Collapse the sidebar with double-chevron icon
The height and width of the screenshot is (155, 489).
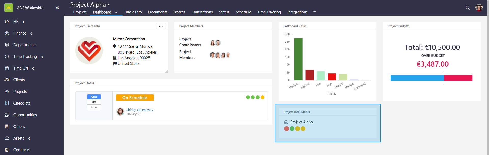click(x=57, y=8)
